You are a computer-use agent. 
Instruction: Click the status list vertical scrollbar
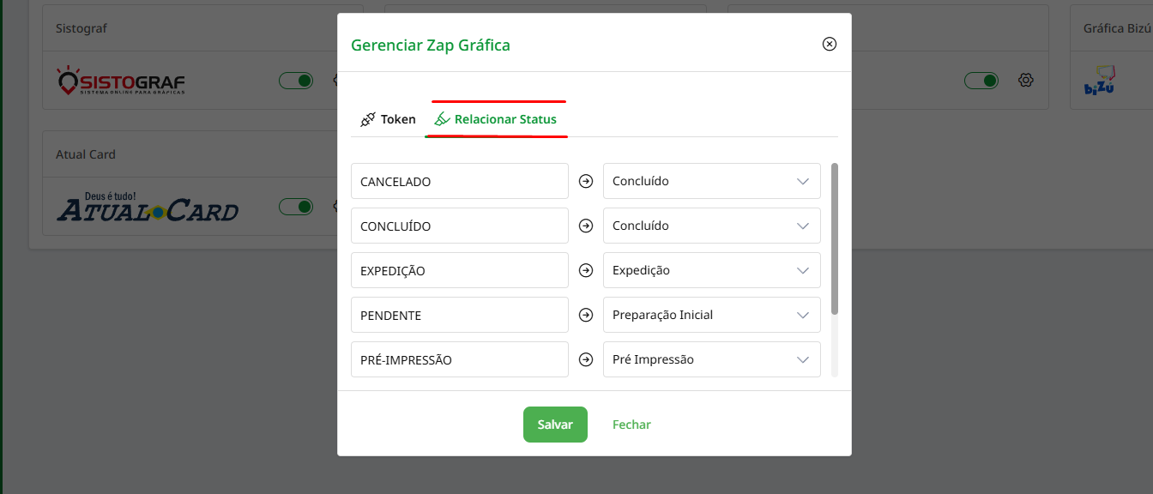coord(835,239)
